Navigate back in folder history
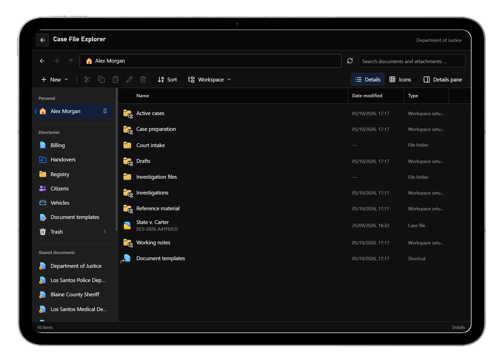502x362 pixels. click(x=42, y=61)
